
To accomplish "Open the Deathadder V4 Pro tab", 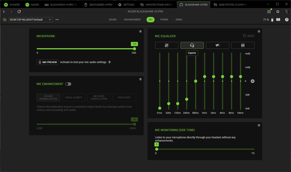I will 98,5.
